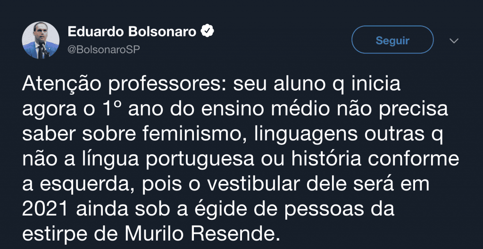Click the word 'história' in the tweet
Screen dimensions: 483x249
pos(319,160)
